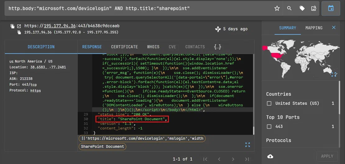Open the calendar date filter button
The height and width of the screenshot is (164, 345).
coord(331,8)
